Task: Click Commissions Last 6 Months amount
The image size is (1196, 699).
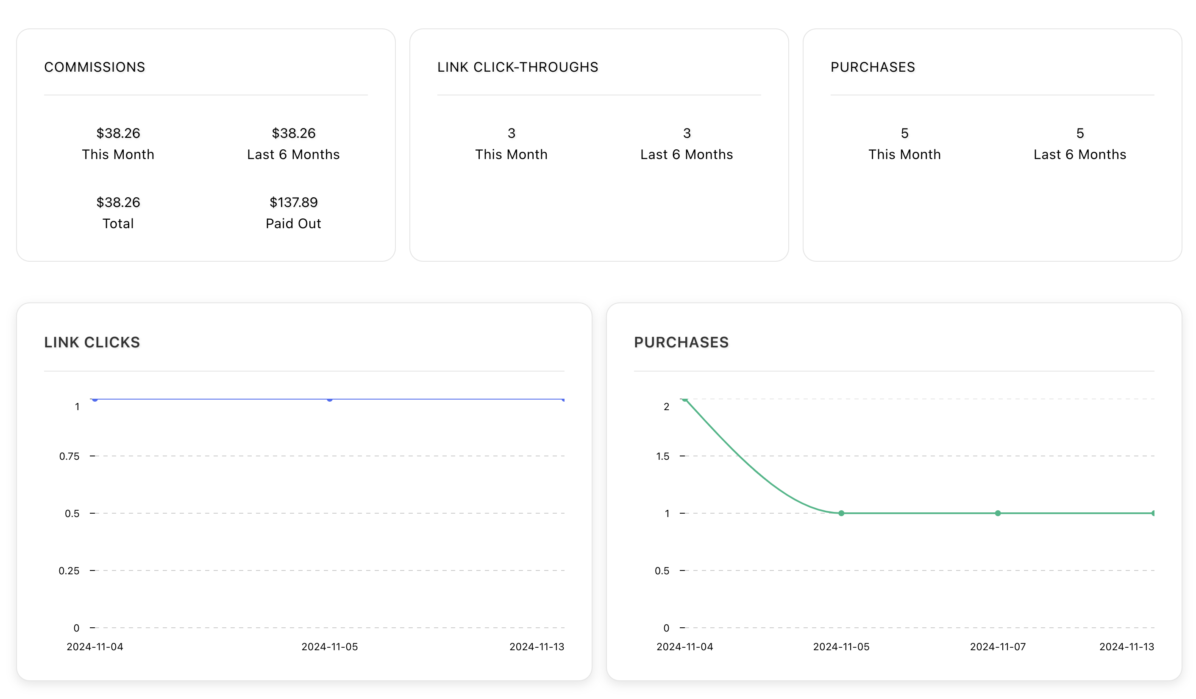Action: click(x=293, y=133)
